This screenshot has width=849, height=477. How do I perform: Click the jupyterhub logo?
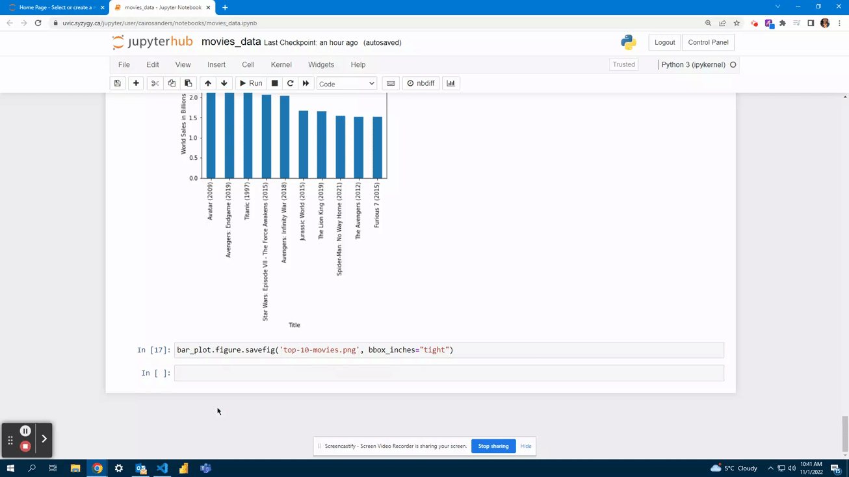click(153, 42)
